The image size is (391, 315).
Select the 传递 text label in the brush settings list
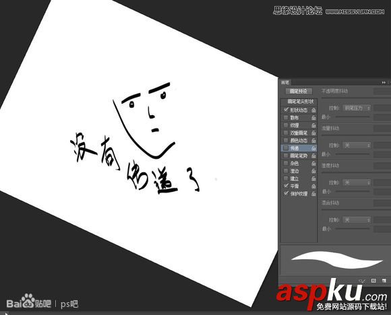pyautogui.click(x=295, y=148)
